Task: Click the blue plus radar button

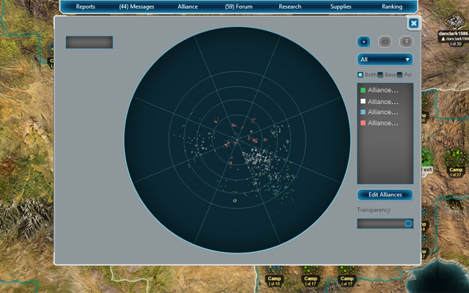Action: tap(364, 42)
